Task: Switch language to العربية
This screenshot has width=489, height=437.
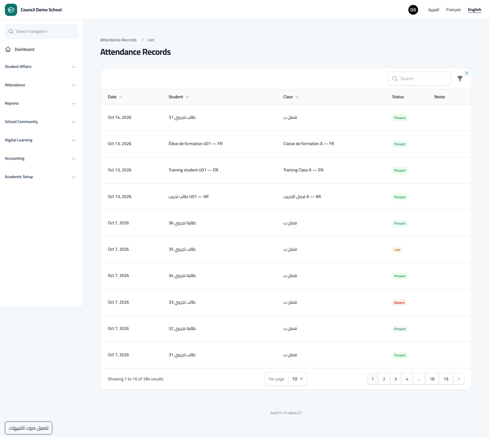Action: [x=434, y=10]
